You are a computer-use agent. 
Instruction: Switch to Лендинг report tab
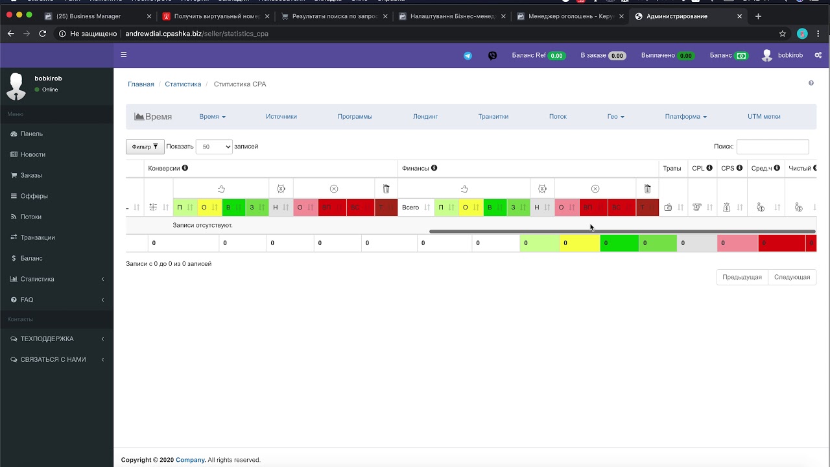tap(425, 117)
